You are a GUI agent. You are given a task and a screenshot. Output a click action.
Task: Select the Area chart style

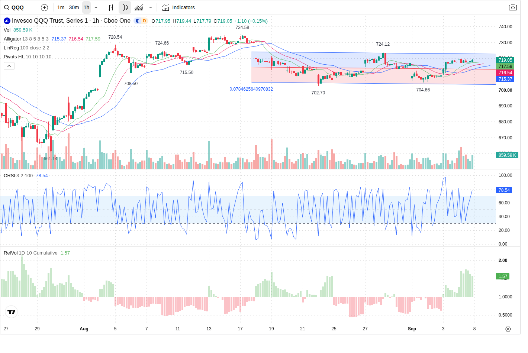coord(139,7)
